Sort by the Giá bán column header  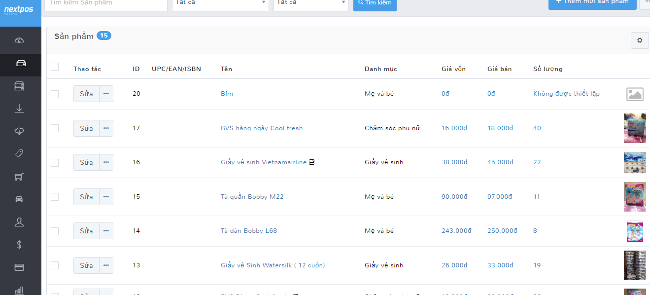[499, 69]
